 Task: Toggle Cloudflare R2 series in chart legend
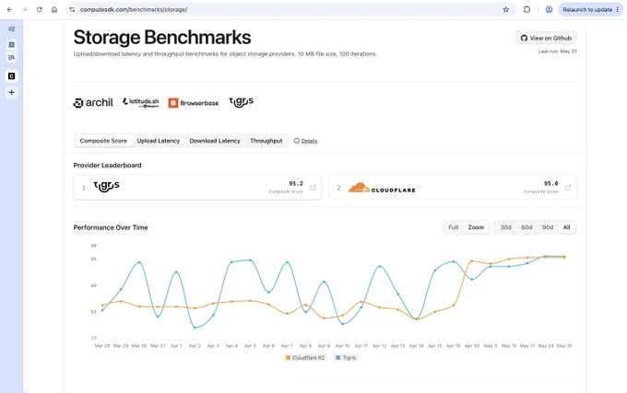coord(305,358)
